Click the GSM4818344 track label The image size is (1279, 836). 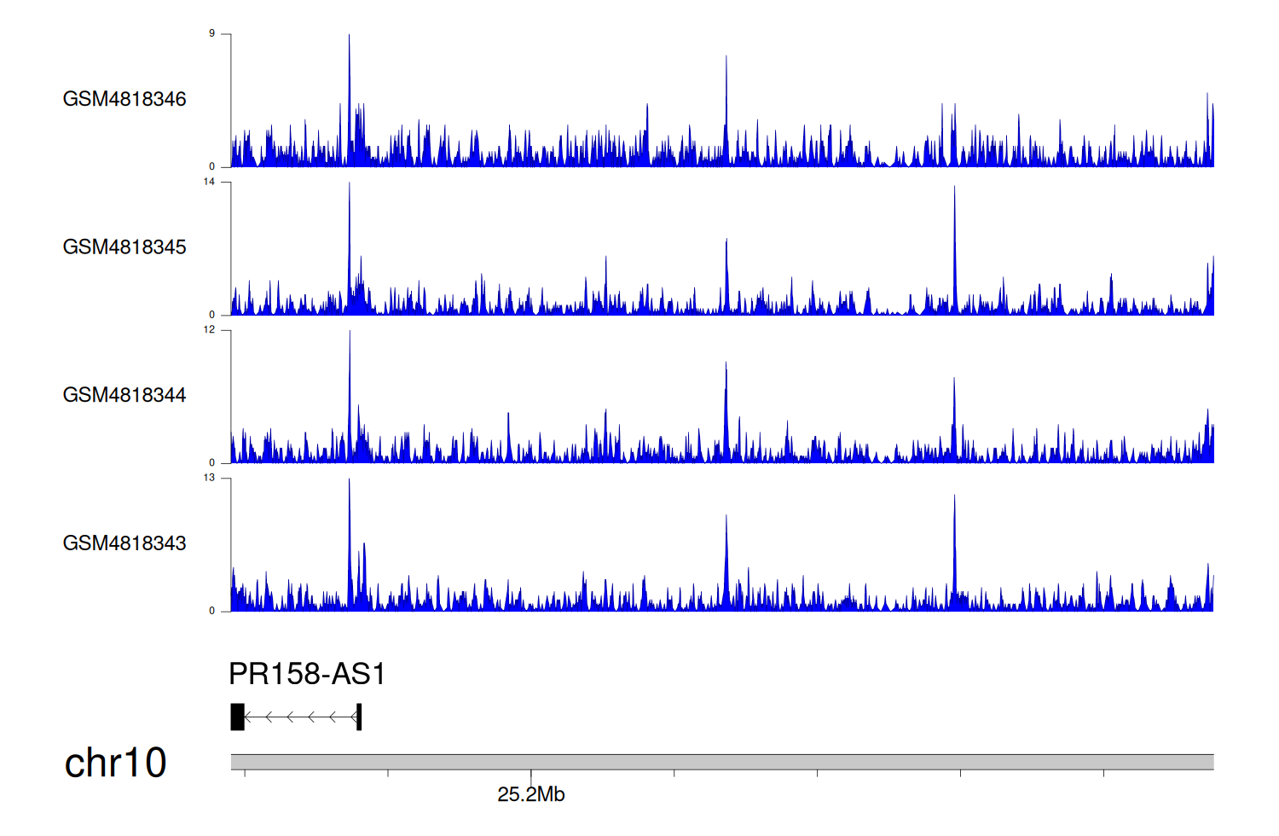coord(124,395)
